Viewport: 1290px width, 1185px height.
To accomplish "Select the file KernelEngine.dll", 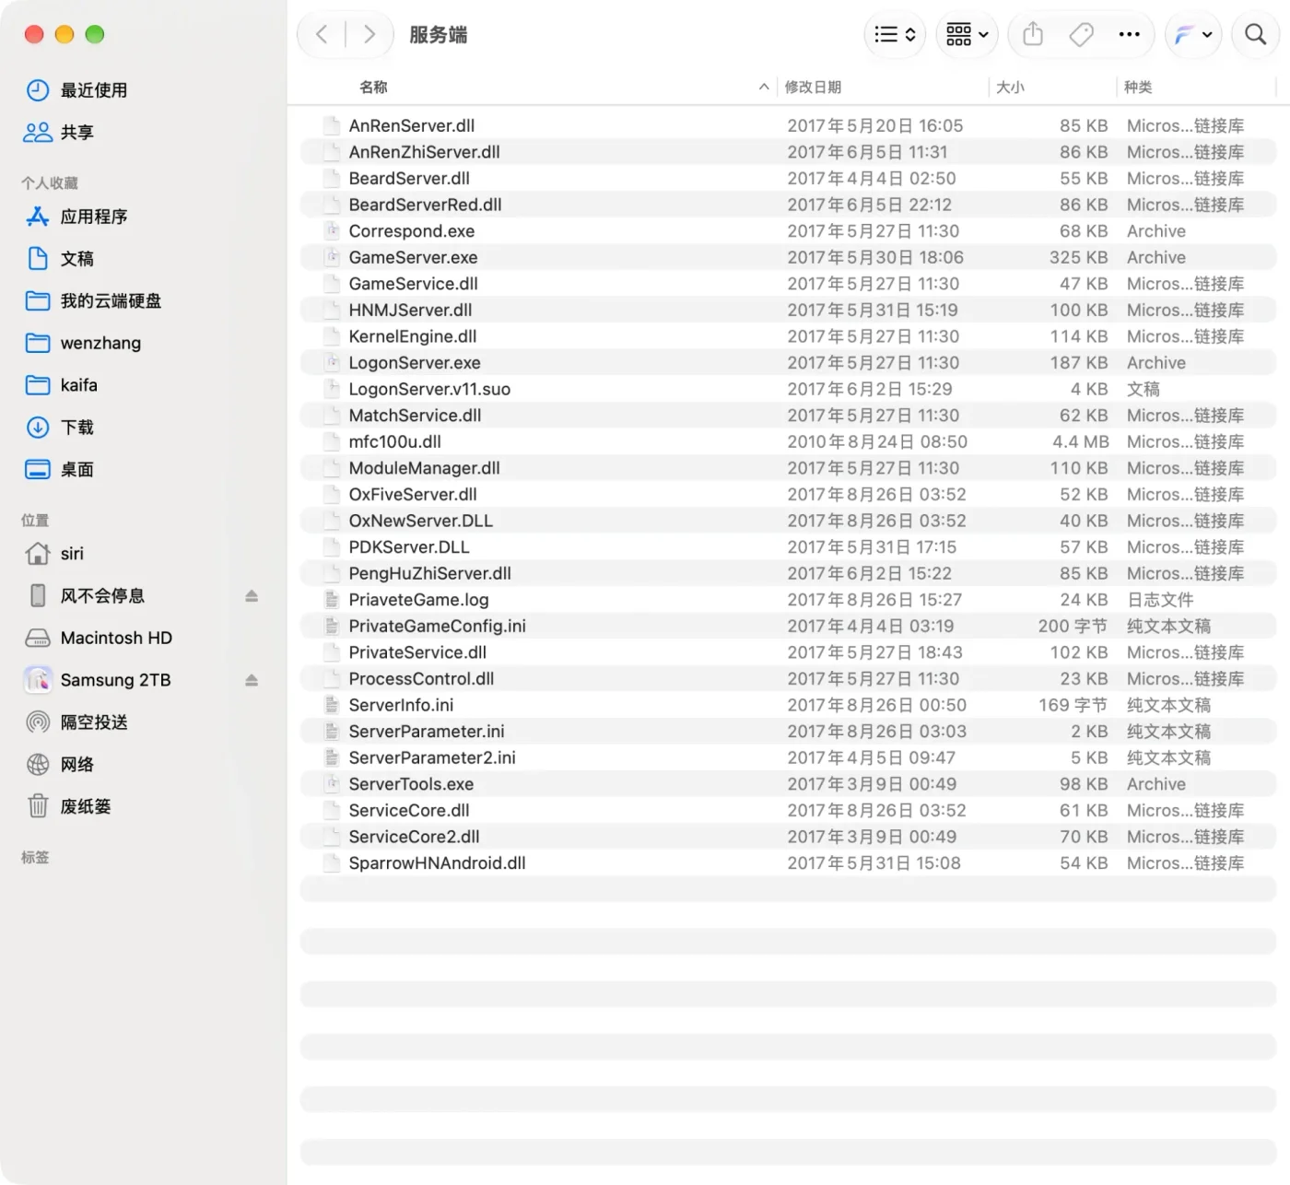I will tap(789, 337).
